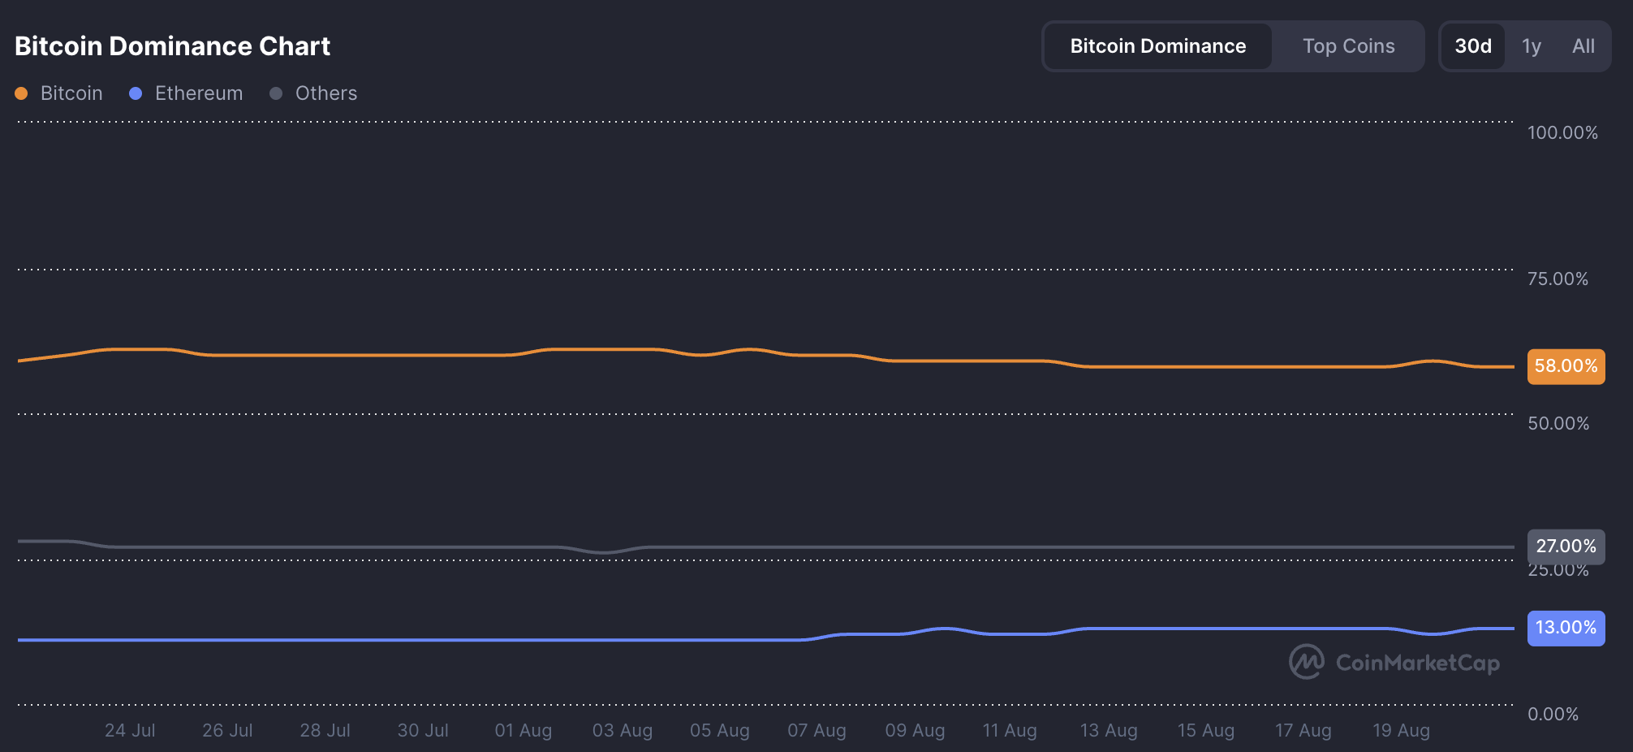The width and height of the screenshot is (1633, 752).
Task: Click the 09 Aug date label
Action: point(915,730)
